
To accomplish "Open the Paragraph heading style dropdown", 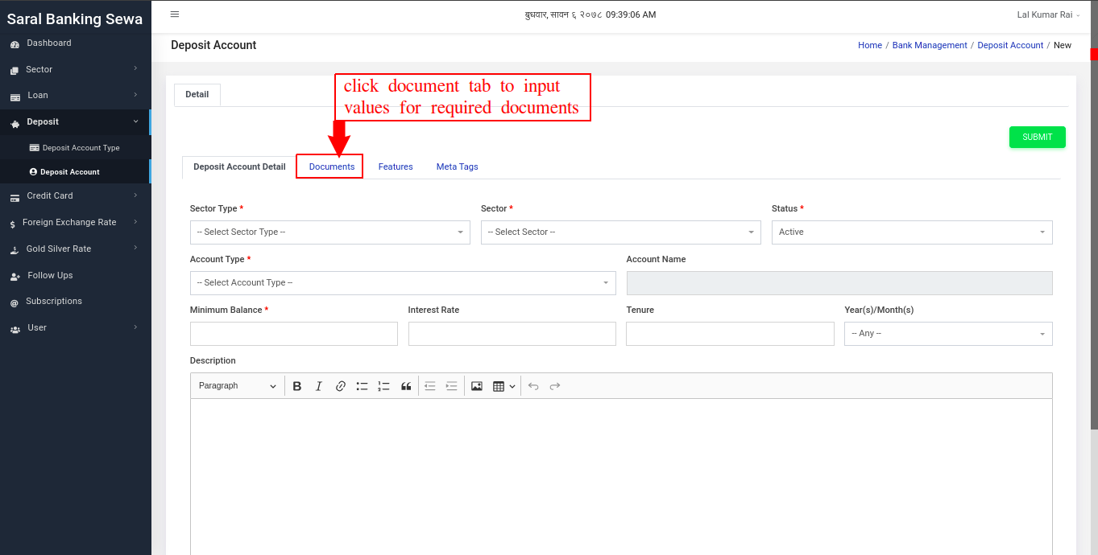I will pyautogui.click(x=238, y=386).
